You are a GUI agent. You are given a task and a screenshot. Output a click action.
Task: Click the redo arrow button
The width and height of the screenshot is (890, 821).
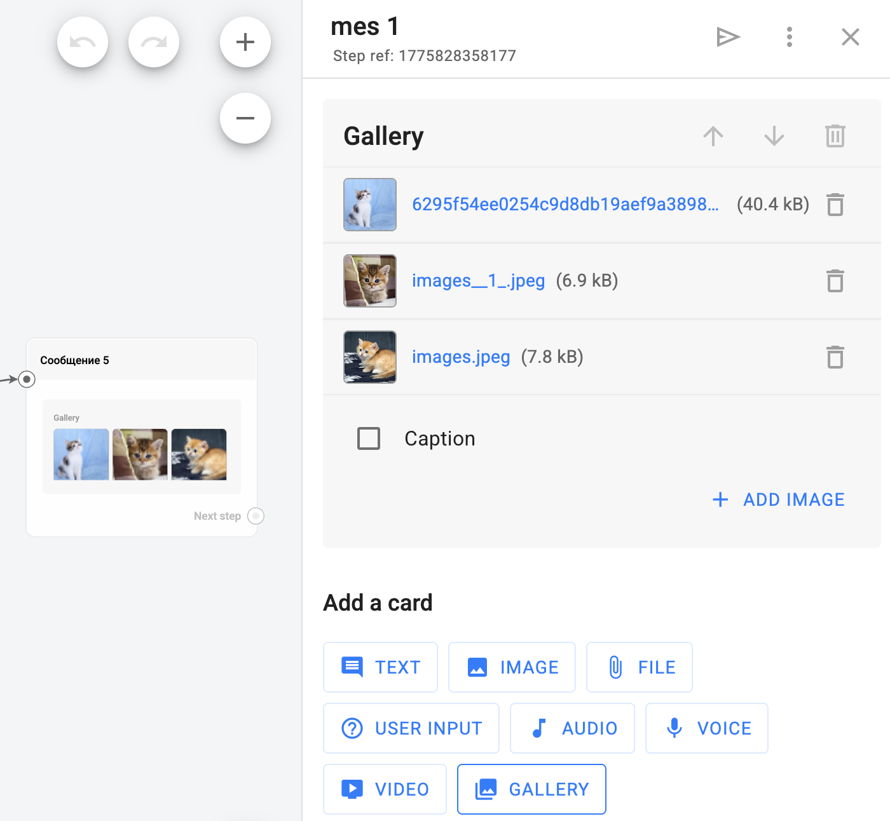point(154,42)
